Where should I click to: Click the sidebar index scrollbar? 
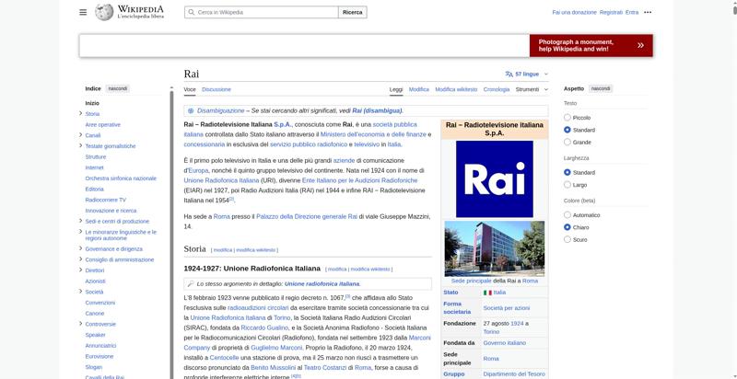point(171,235)
